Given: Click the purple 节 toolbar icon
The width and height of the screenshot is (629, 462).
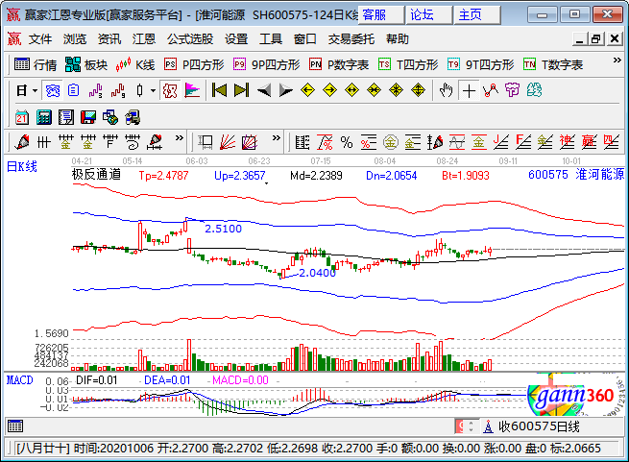Looking at the screenshot, I should click(512, 90).
